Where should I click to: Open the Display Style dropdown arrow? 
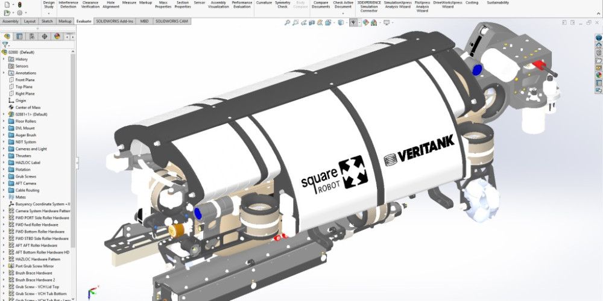point(346,23)
